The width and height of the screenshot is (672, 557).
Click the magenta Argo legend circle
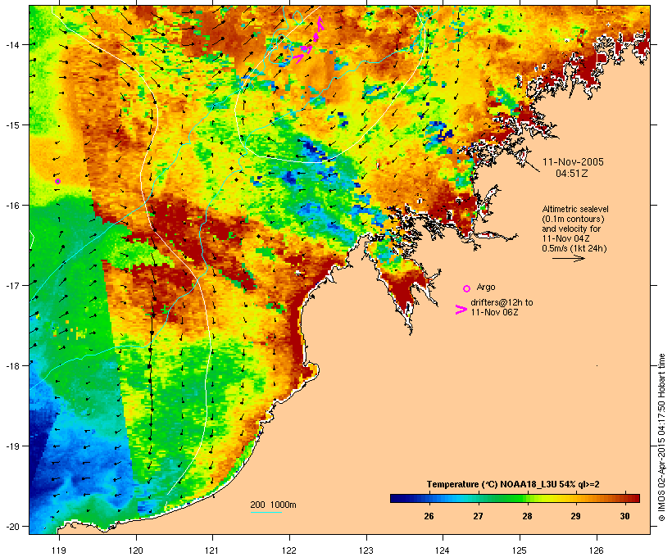point(467,289)
